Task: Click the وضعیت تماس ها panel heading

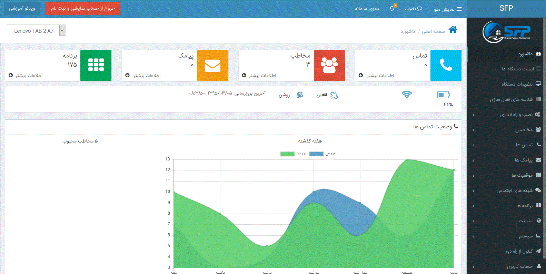Action: tap(436, 127)
